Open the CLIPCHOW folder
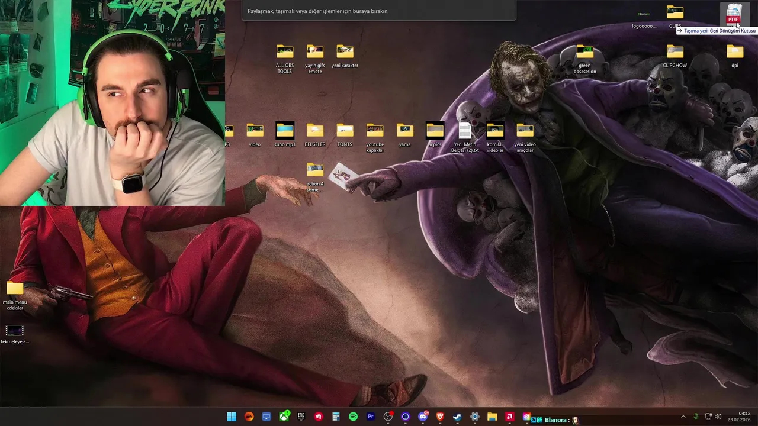This screenshot has width=758, height=426. [x=675, y=56]
